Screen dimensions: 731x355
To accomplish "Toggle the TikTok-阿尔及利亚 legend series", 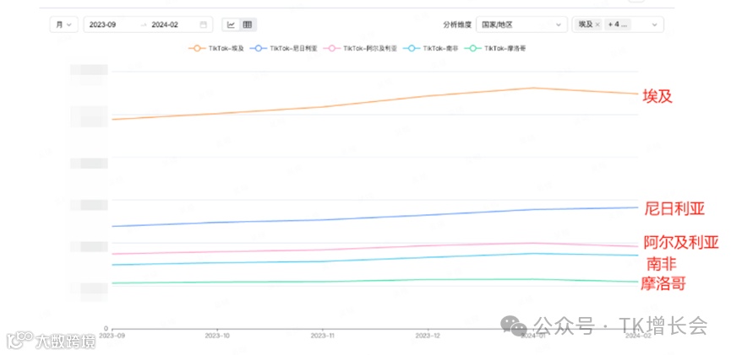I will click(x=360, y=48).
